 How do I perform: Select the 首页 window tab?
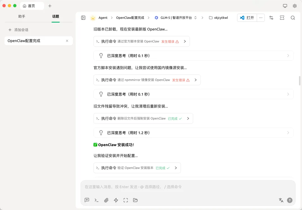coord(32,6)
